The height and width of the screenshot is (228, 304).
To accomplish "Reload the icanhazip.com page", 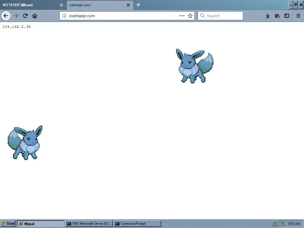I will coord(25,16).
